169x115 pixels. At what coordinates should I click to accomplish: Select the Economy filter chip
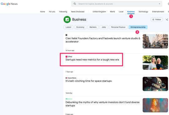point(80,27)
